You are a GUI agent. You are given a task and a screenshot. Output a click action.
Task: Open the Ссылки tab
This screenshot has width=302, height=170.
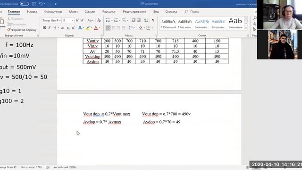[90, 11]
